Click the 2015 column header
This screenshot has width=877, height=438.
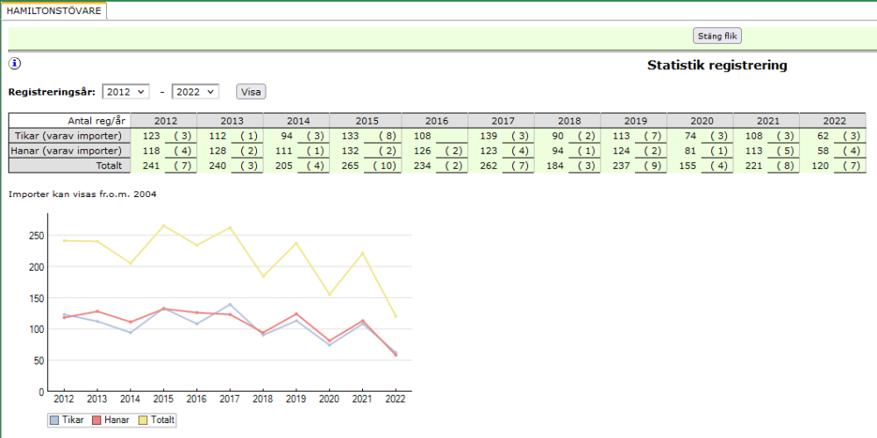click(x=366, y=121)
